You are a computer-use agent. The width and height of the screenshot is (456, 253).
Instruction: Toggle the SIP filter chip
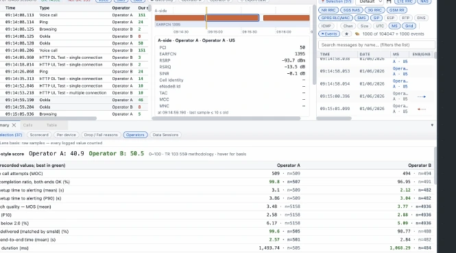point(376,18)
